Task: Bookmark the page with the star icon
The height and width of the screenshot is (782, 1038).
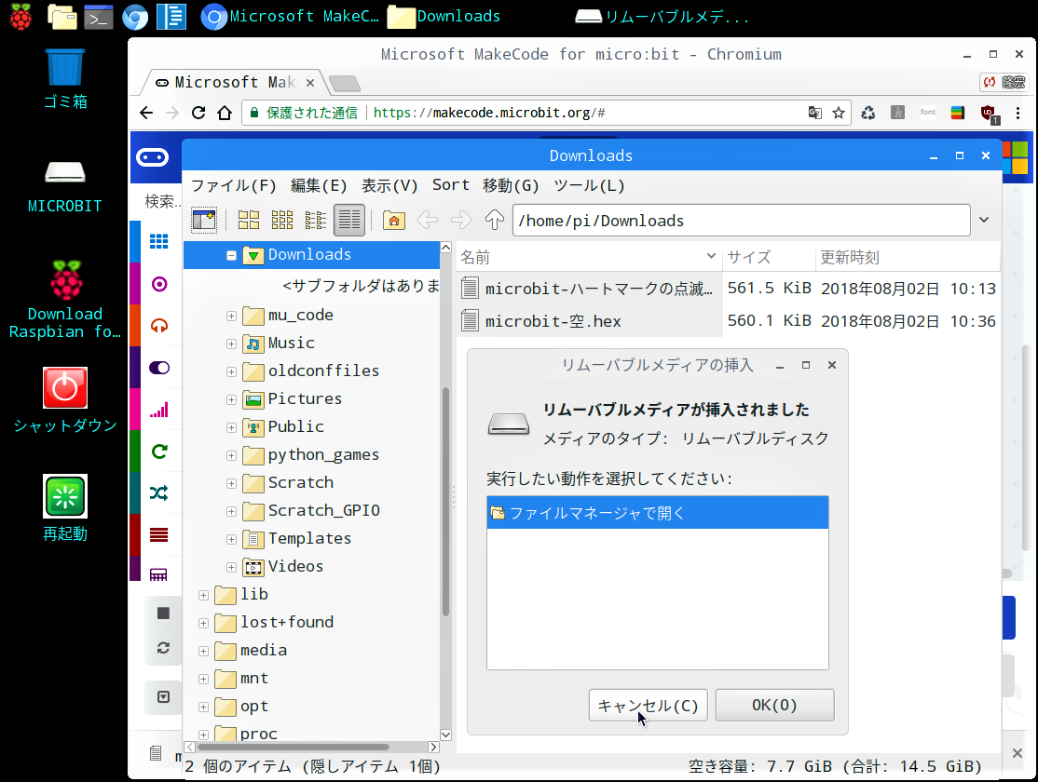Action: [839, 113]
